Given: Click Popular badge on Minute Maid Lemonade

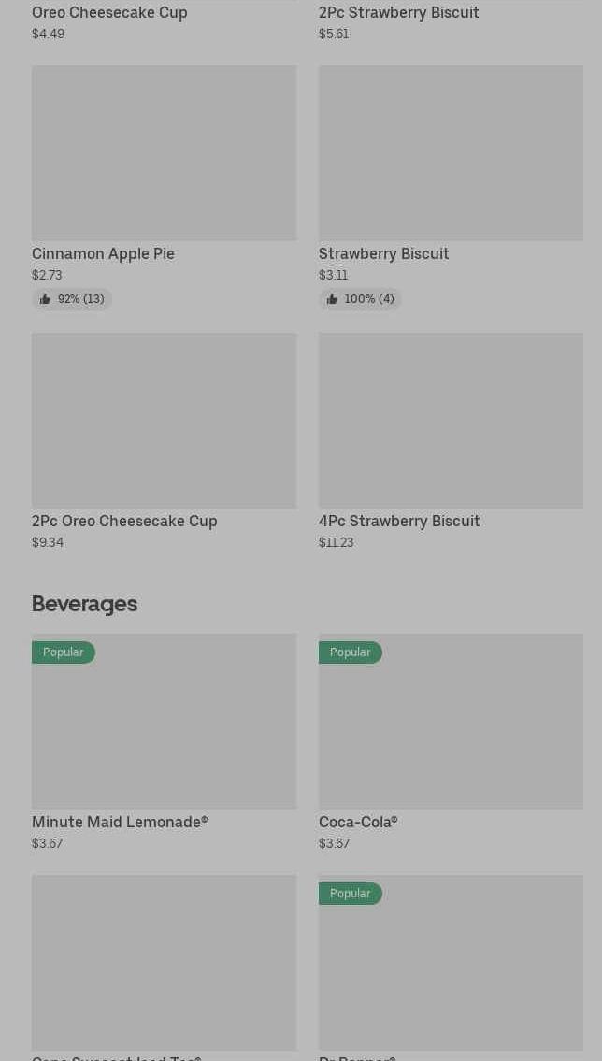Looking at the screenshot, I should [64, 652].
